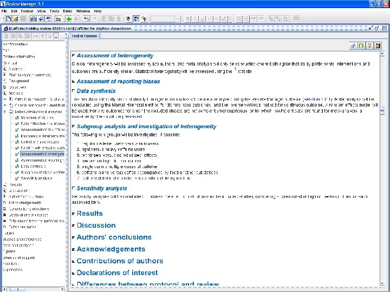Open a review file via the folder icon
This screenshot has height=292, width=390.
point(16,19)
